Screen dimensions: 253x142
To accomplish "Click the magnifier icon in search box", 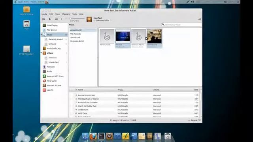I will coord(163,24).
